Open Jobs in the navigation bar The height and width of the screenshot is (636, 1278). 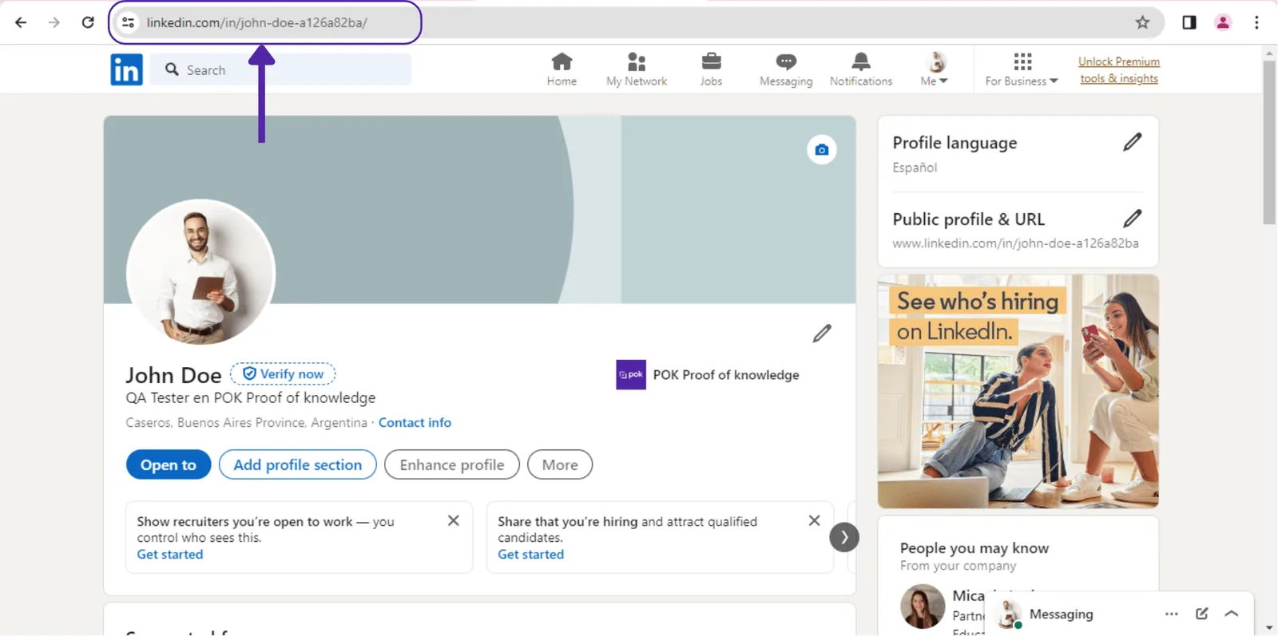tap(711, 69)
